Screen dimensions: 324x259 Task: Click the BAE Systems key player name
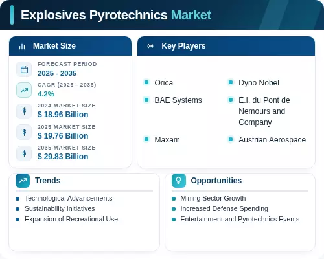pos(178,100)
